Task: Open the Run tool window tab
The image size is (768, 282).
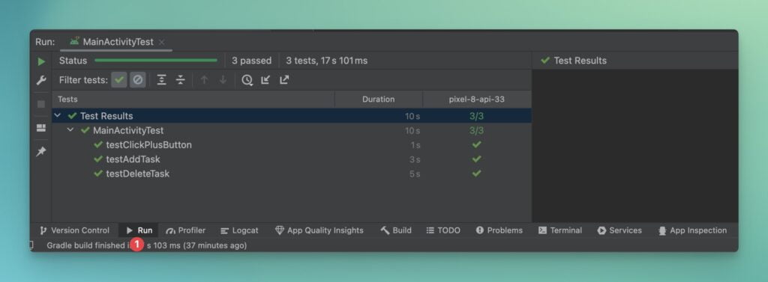Action: [139, 230]
